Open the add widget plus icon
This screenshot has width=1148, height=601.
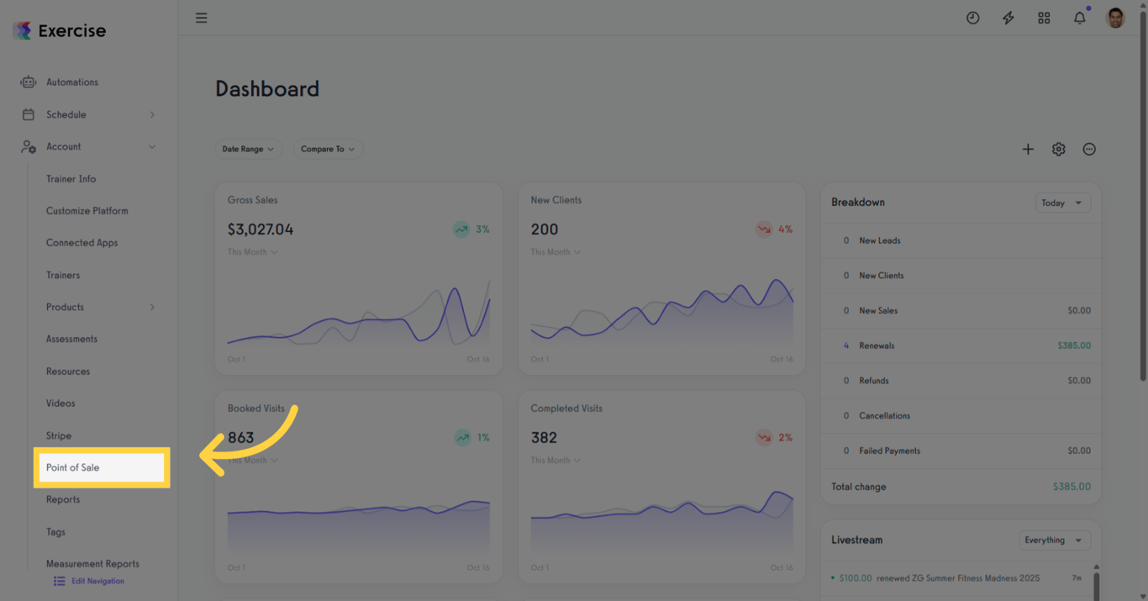point(1028,149)
